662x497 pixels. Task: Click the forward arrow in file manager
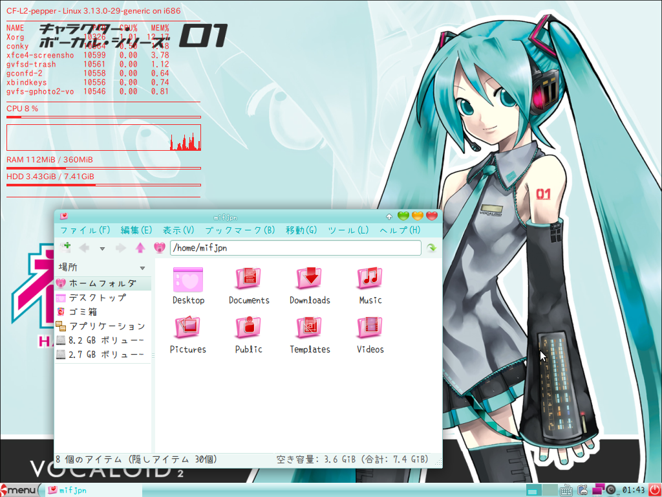point(121,248)
